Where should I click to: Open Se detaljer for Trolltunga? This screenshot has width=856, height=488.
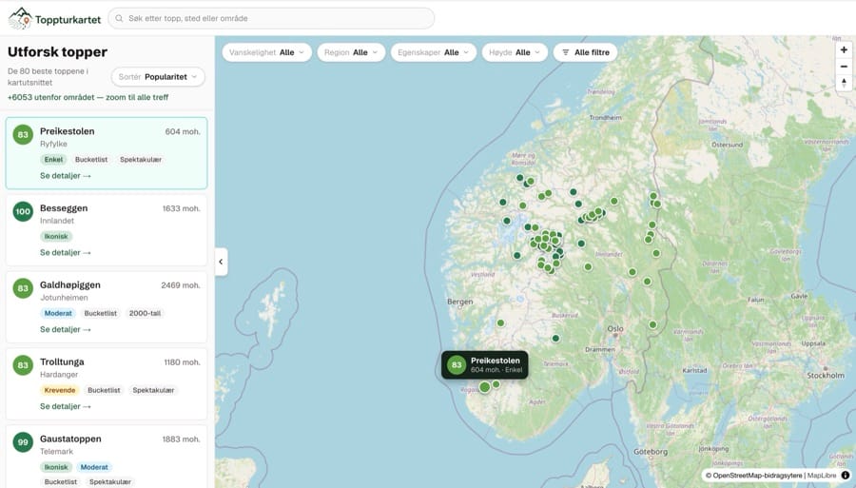click(66, 407)
